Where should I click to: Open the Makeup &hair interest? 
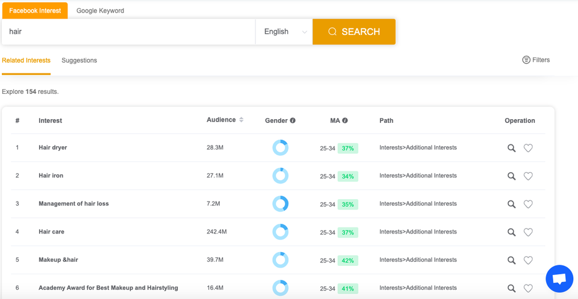click(58, 260)
